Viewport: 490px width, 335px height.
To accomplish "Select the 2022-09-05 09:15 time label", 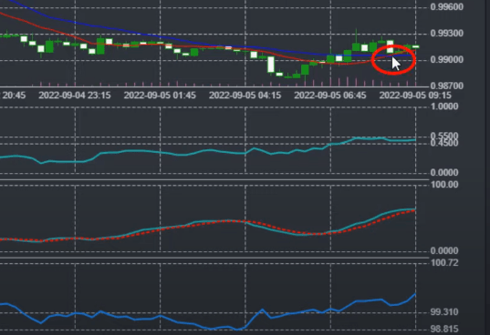I will tap(415, 95).
